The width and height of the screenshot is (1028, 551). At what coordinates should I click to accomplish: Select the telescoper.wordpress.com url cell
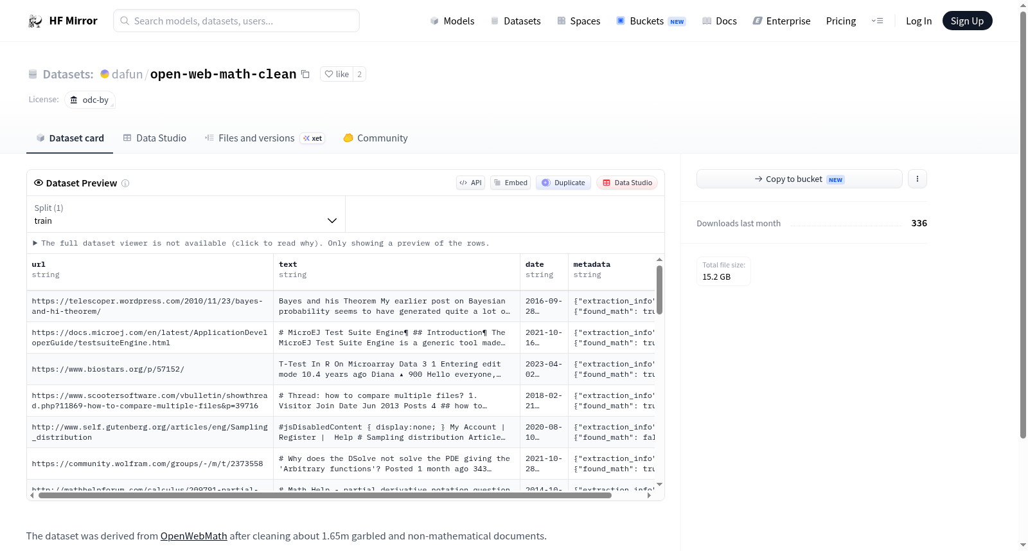pyautogui.click(x=150, y=306)
